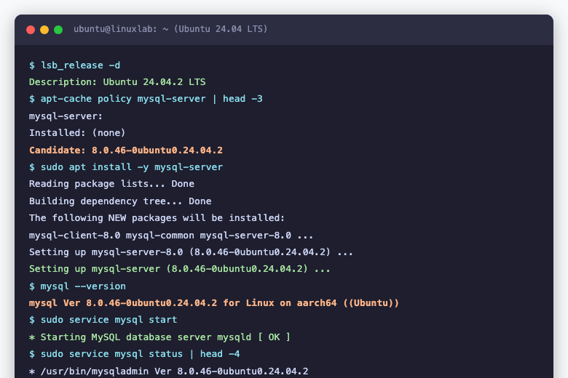
Task: Click the 'apt-cache policy mysql-server | head -3' command
Action: pyautogui.click(x=151, y=99)
